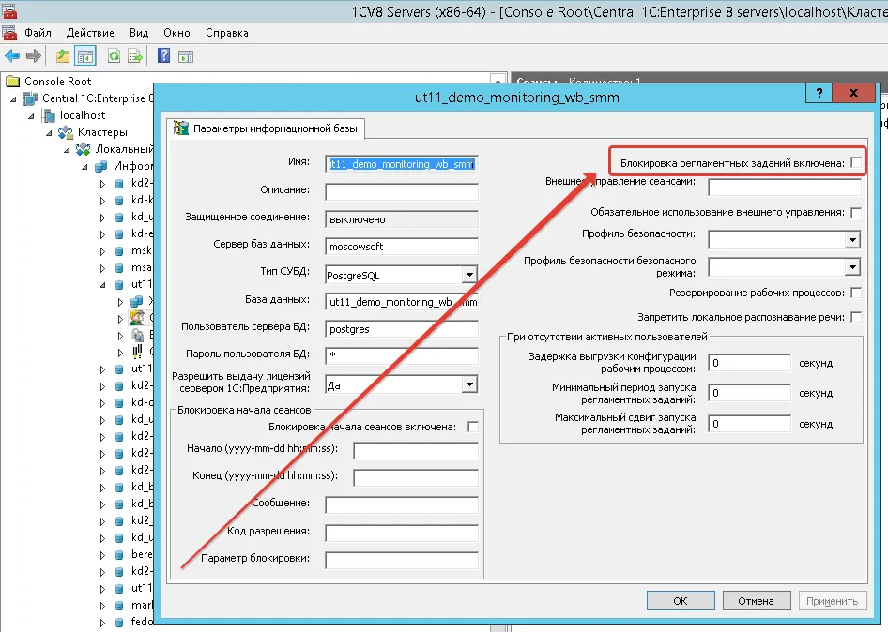Open the 'Профиль безопасности' dropdown
This screenshot has width=888, height=632.
851,240
